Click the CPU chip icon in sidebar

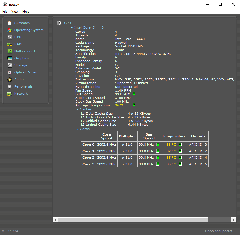(x=9, y=37)
